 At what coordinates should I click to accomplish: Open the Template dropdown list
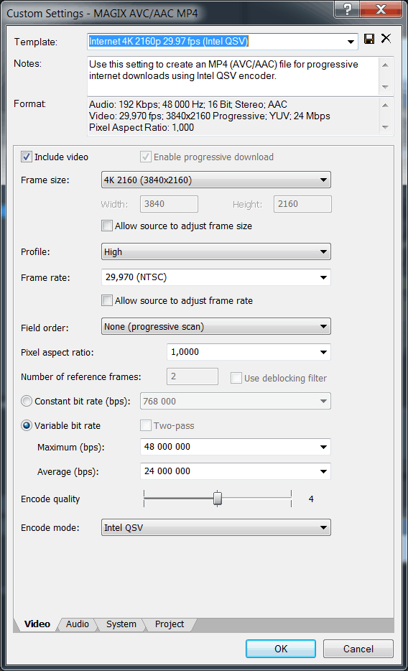click(x=351, y=42)
